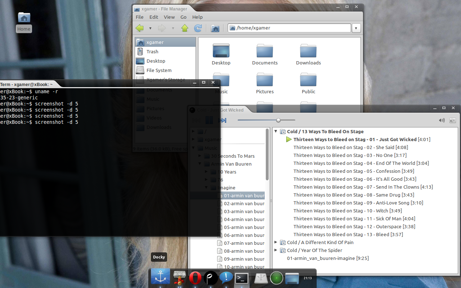
Task: Click the black music player dock icon
Action: (x=211, y=278)
